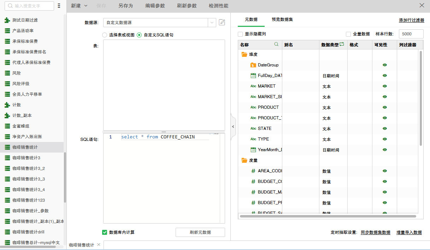430x250 pixels.
Task: Select the 选择表或视图 radio button
Action: pos(105,35)
